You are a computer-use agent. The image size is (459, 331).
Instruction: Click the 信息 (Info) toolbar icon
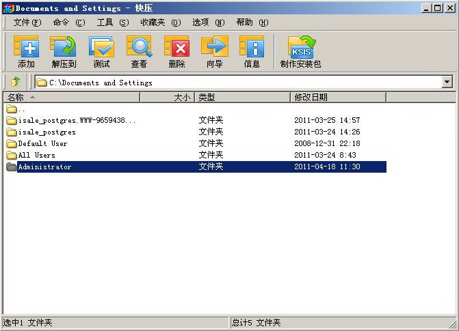(x=252, y=48)
